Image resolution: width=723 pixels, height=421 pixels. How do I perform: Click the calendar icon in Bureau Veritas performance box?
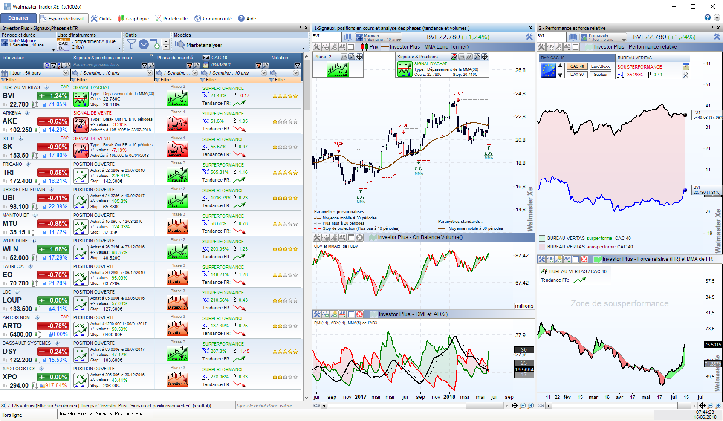tap(685, 66)
